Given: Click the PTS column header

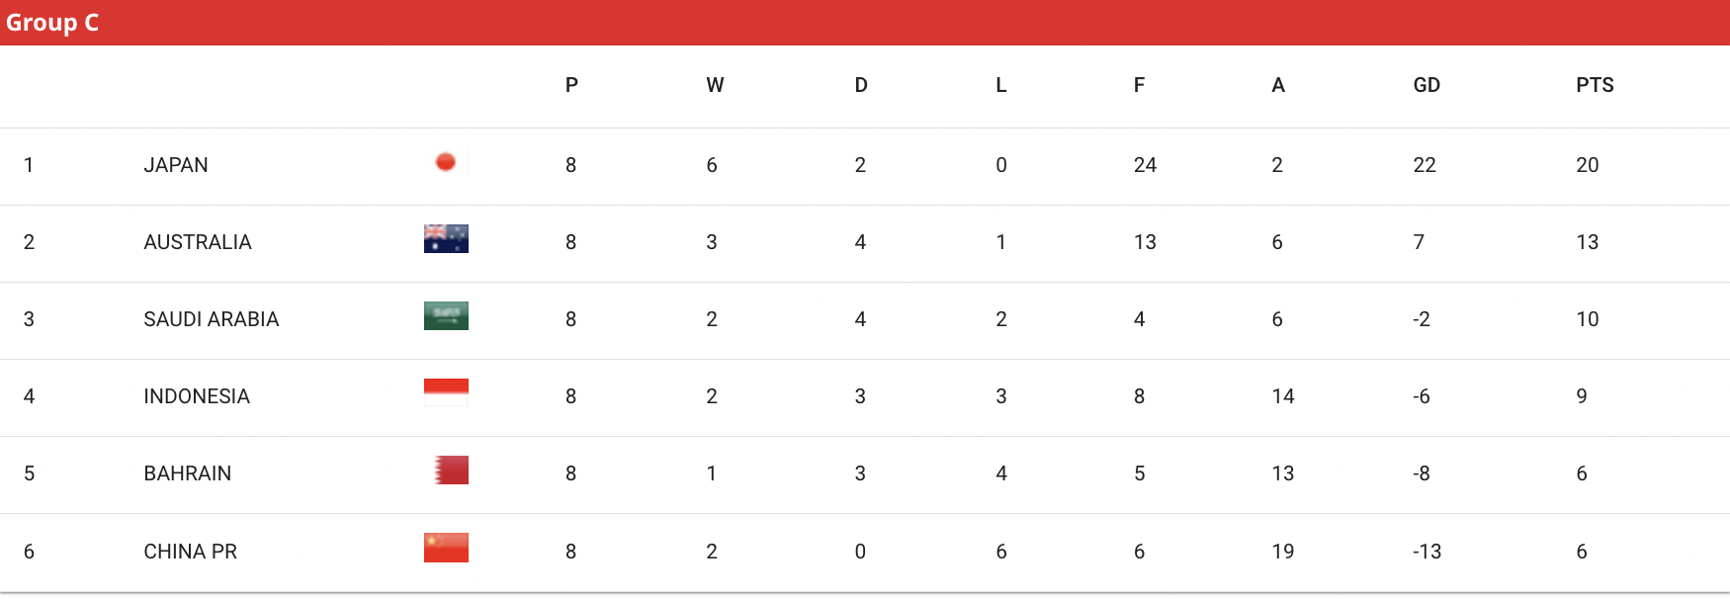Looking at the screenshot, I should pos(1595,85).
